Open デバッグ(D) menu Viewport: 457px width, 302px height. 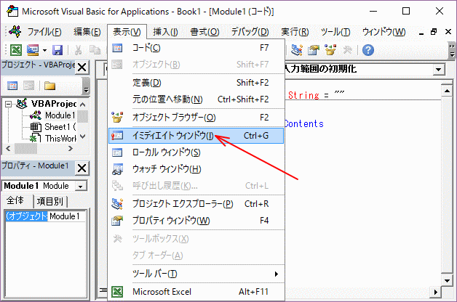point(250,32)
